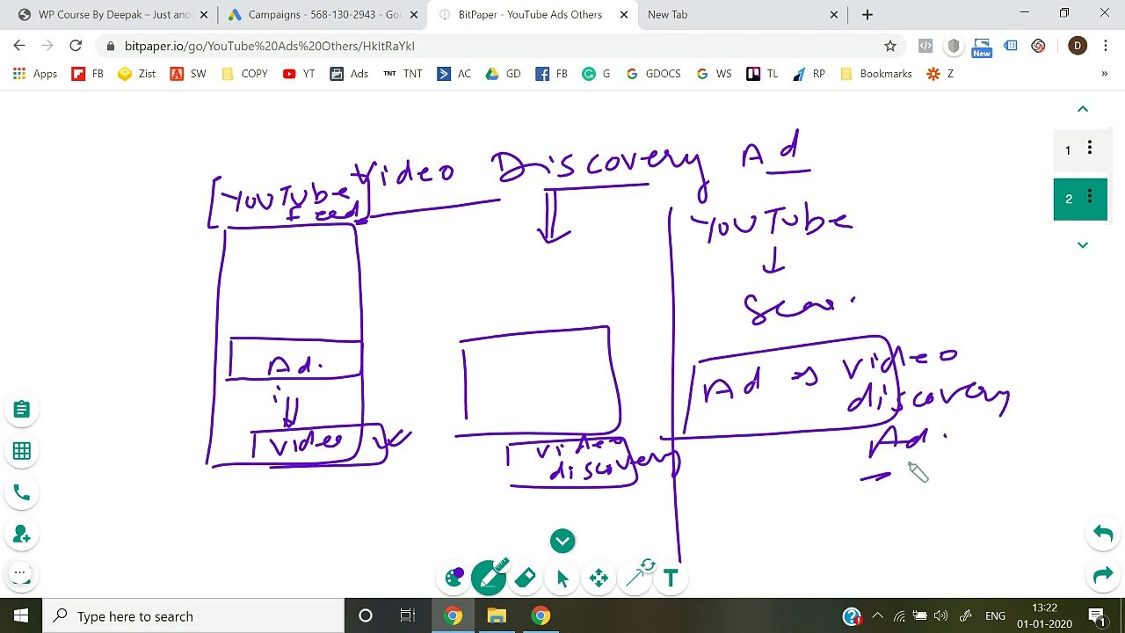Screen dimensions: 1125x633
Task: Open the color palette tool
Action: (x=454, y=578)
